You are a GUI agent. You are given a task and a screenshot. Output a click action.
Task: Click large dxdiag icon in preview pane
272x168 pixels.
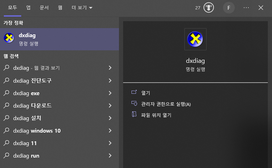tap(195, 39)
